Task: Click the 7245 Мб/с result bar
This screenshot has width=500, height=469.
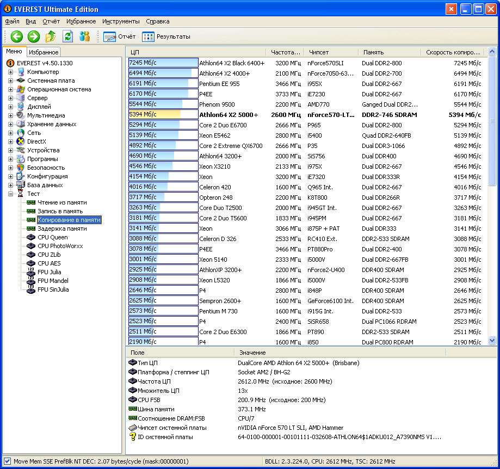Action: click(x=163, y=63)
